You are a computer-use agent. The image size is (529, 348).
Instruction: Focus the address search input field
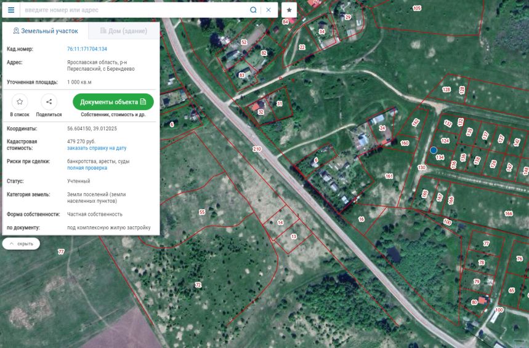pos(135,10)
